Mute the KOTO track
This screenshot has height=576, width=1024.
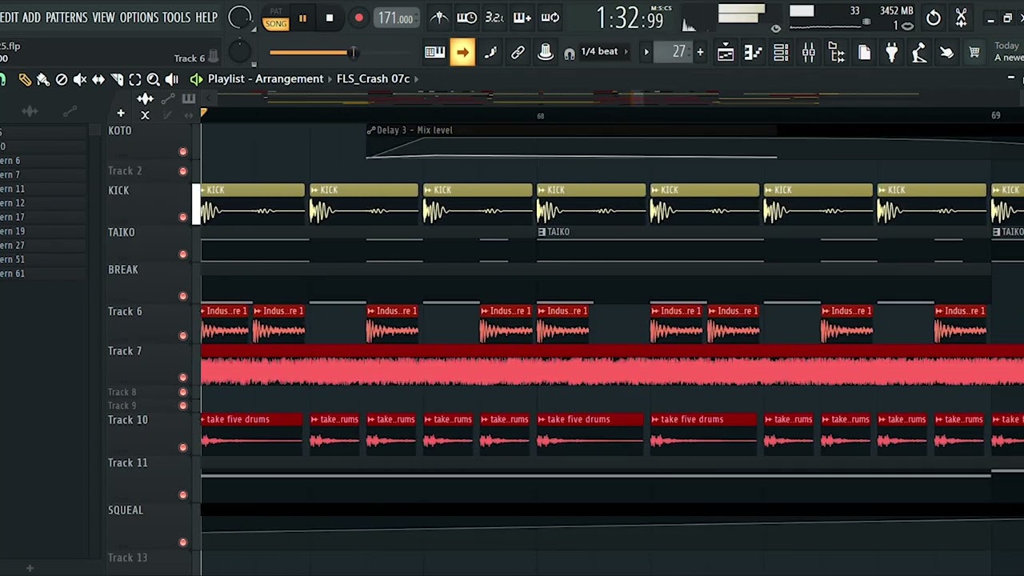point(183,151)
